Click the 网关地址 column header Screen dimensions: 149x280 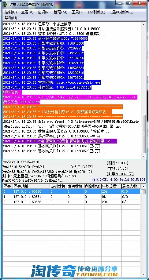click(x=31, y=187)
